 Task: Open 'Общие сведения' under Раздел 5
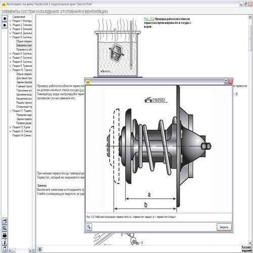[24, 41]
